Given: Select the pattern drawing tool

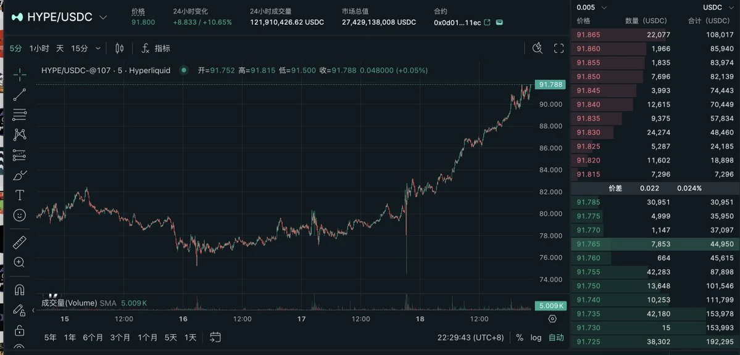Looking at the screenshot, I should [19, 135].
